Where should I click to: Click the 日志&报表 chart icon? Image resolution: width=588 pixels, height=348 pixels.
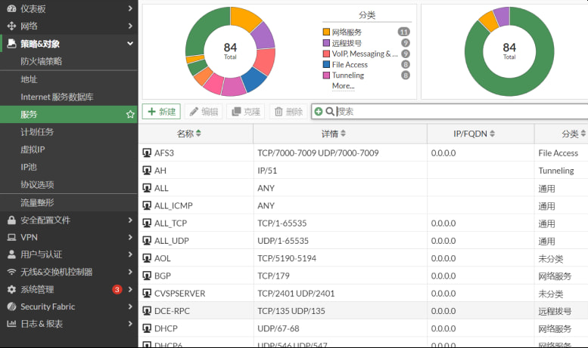11,324
